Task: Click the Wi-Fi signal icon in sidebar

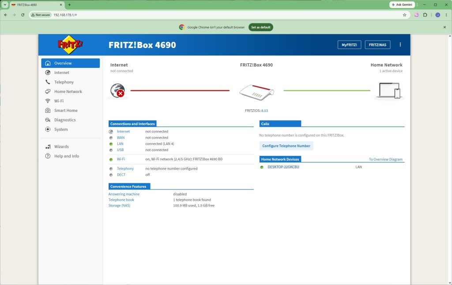Action: point(48,101)
